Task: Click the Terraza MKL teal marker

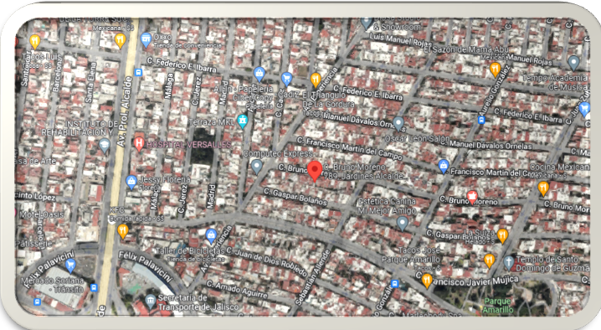Action: click(x=242, y=121)
